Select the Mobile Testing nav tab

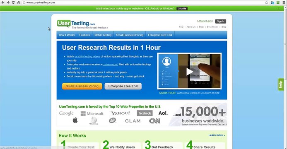click(103, 35)
